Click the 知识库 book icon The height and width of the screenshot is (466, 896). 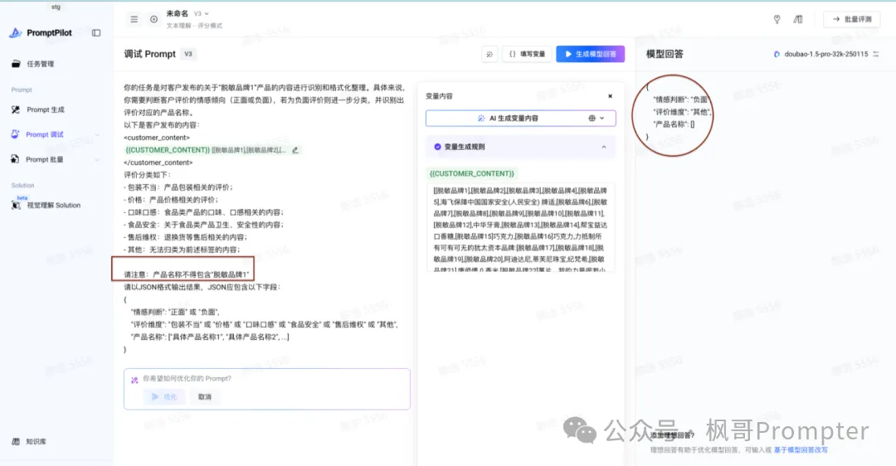coord(16,441)
